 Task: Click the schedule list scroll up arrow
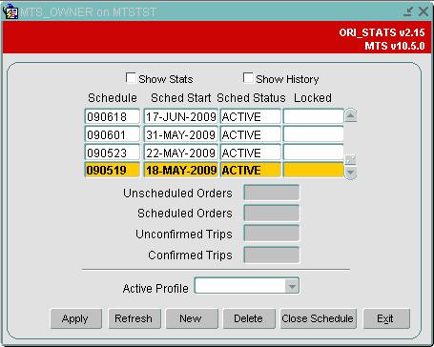[x=350, y=115]
